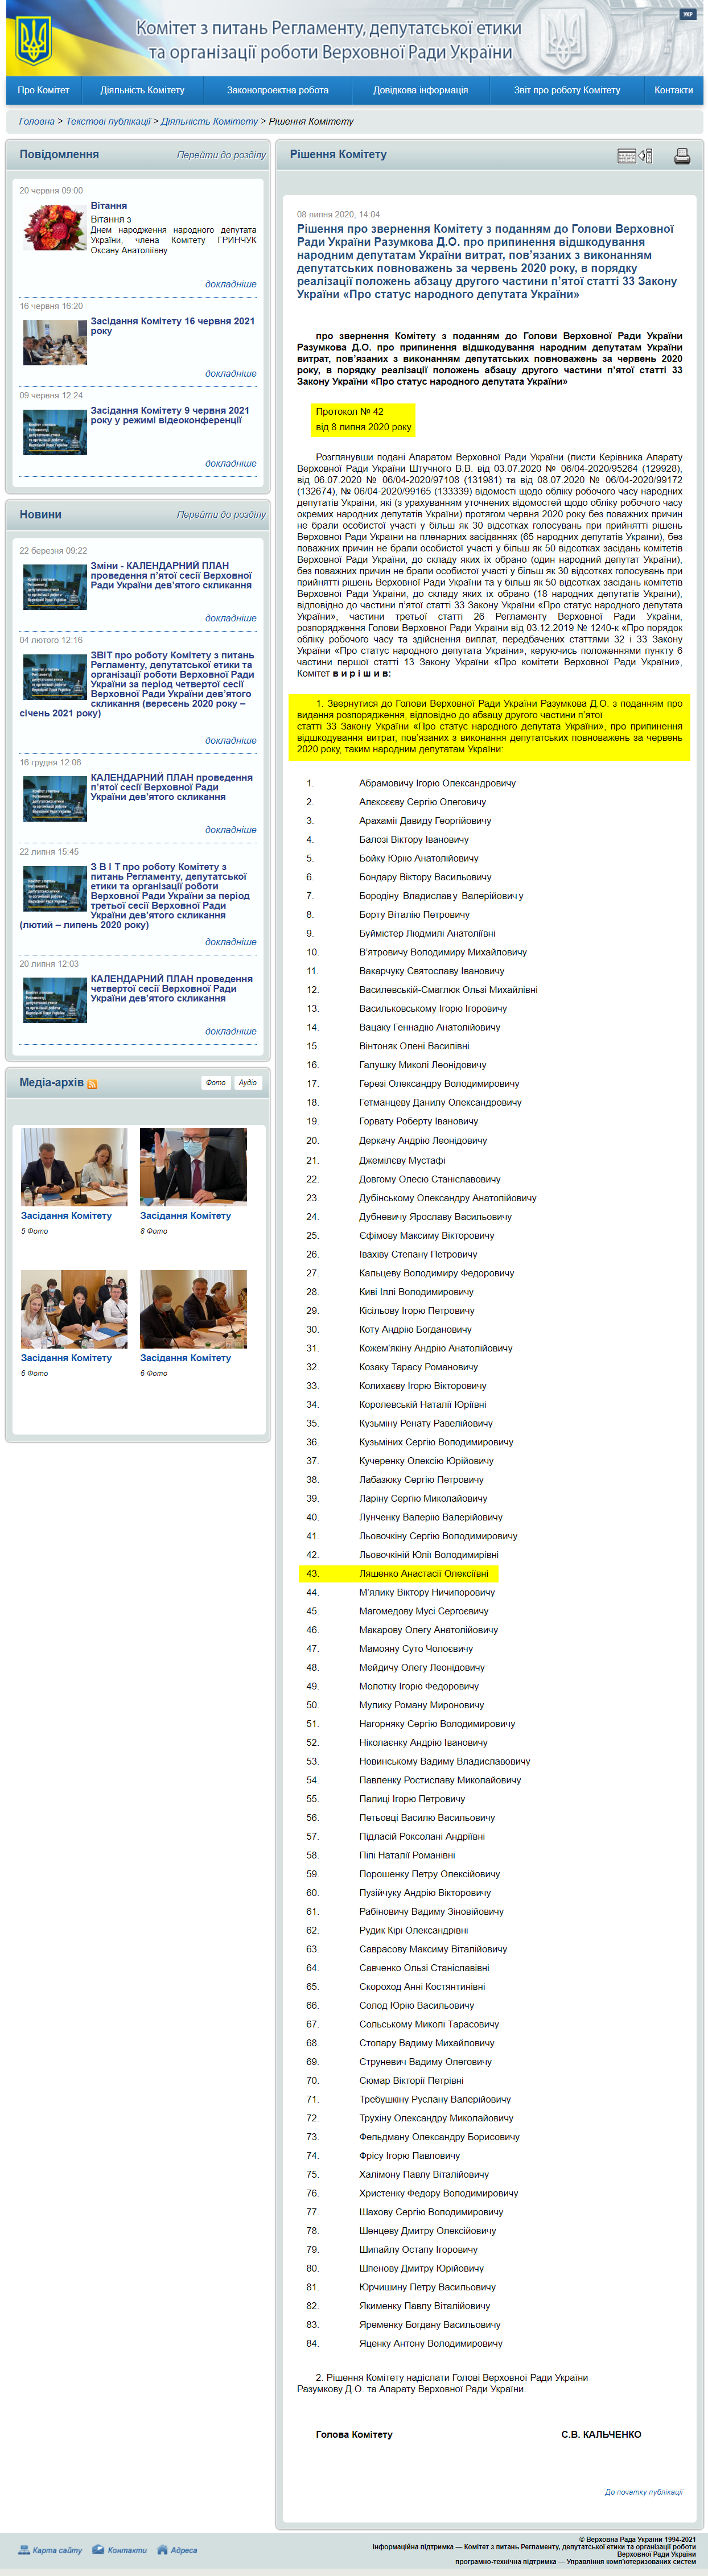Click докладніше under Вітання announcement
The width and height of the screenshot is (708, 2576).
pos(231,284)
